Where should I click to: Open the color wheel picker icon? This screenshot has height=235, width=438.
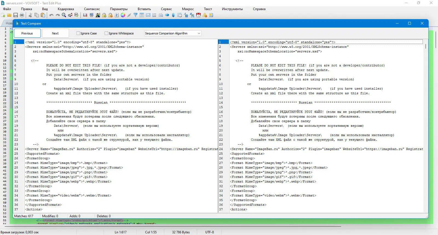tap(123, 15)
